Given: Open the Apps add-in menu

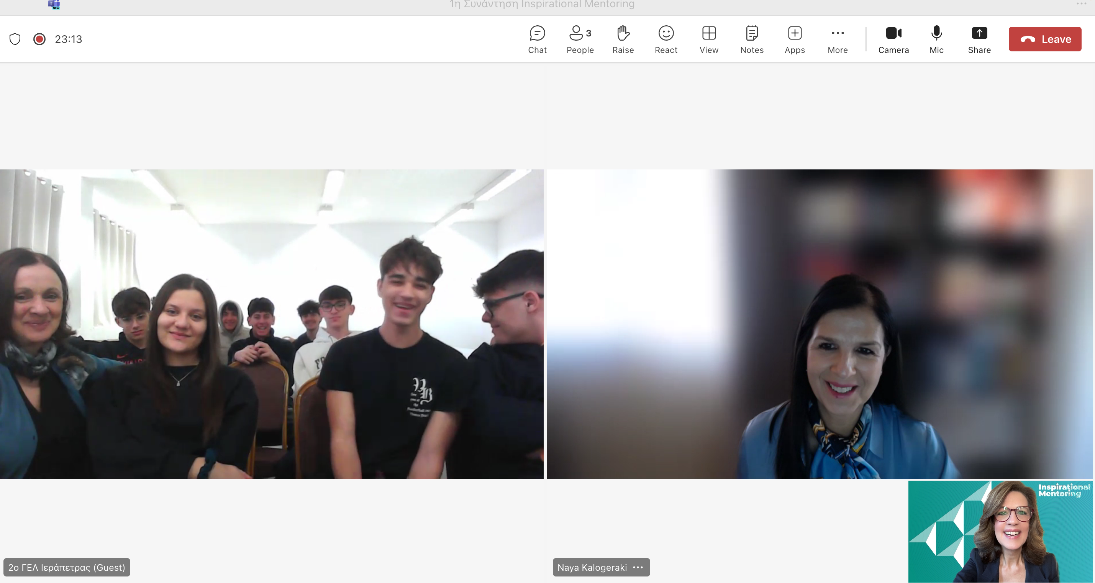Looking at the screenshot, I should click(x=795, y=39).
